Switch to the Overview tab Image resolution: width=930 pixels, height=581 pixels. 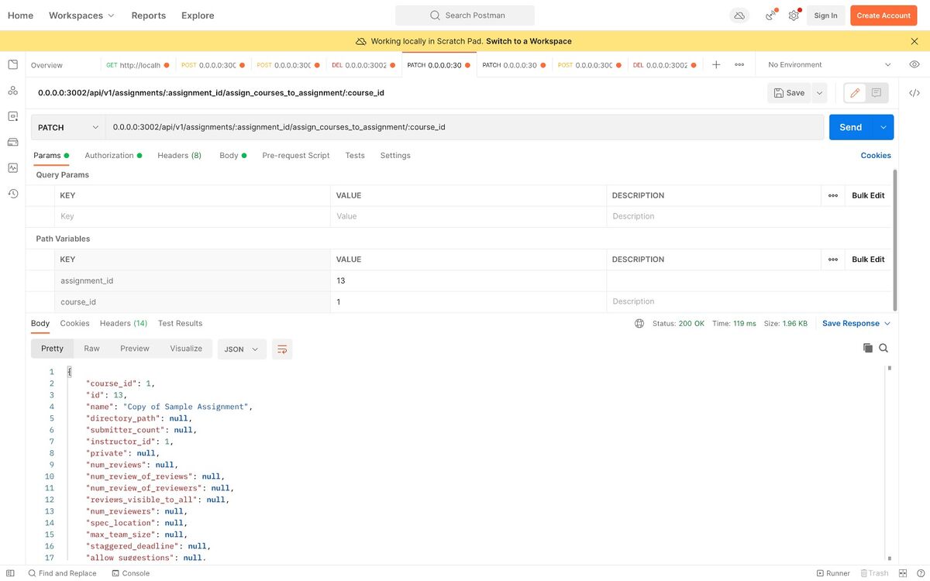[46, 65]
